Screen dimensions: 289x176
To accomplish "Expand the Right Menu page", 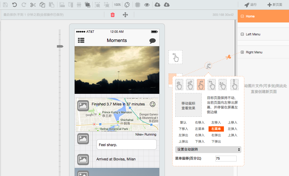I will [x=242, y=52].
